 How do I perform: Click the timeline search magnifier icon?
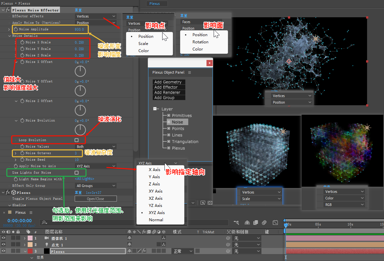[44, 222]
